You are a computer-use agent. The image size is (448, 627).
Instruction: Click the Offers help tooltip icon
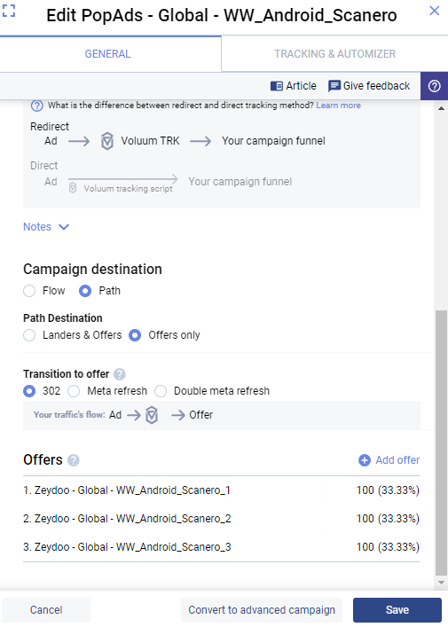[x=74, y=460]
